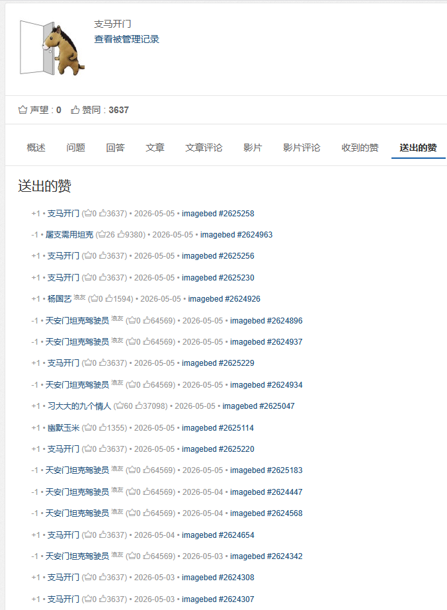Click date 2026-05-03 in #2624342 row

(x=202, y=556)
